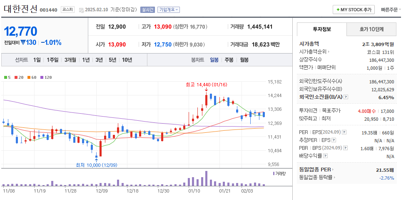Select the 일봉 candlestick chart
Image resolution: width=406 pixels, height=200 pixels.
pyautogui.click(x=214, y=60)
